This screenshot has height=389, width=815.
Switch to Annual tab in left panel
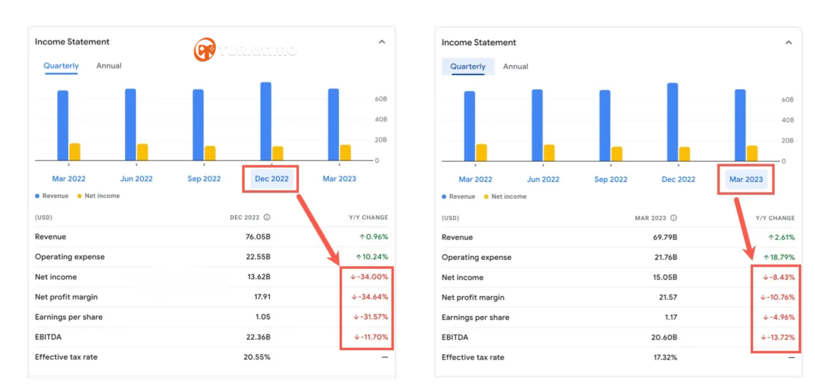(109, 66)
